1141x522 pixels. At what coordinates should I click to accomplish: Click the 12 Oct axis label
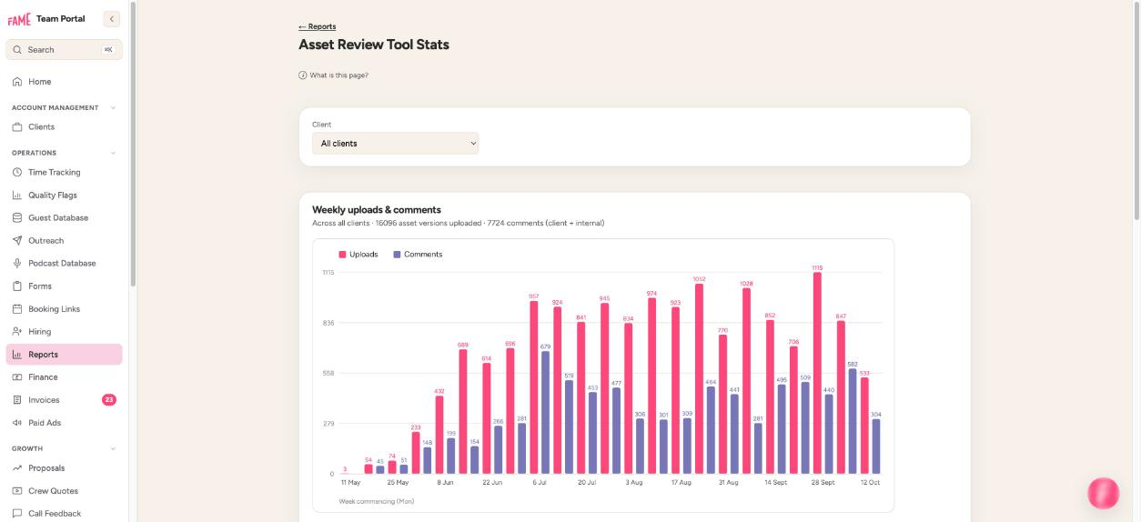[870, 483]
